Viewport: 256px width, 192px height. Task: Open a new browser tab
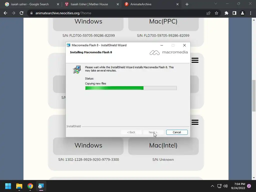187,4
